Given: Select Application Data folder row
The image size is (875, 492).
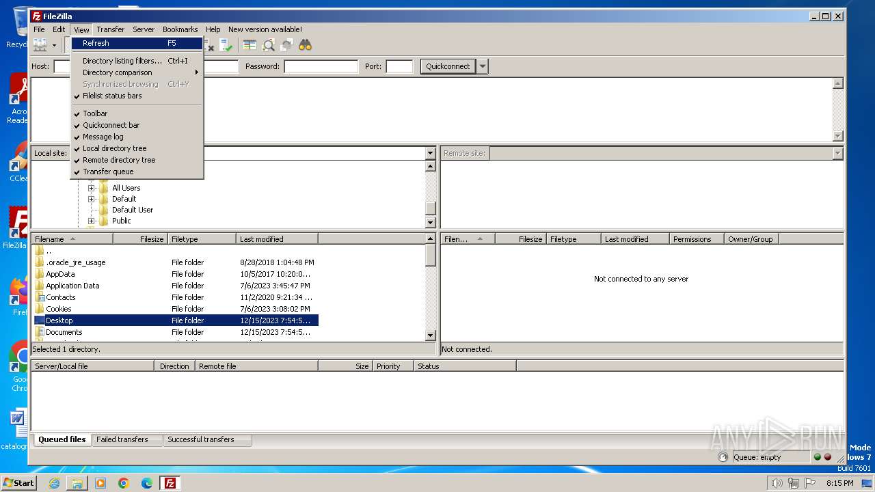Looking at the screenshot, I should [x=175, y=286].
